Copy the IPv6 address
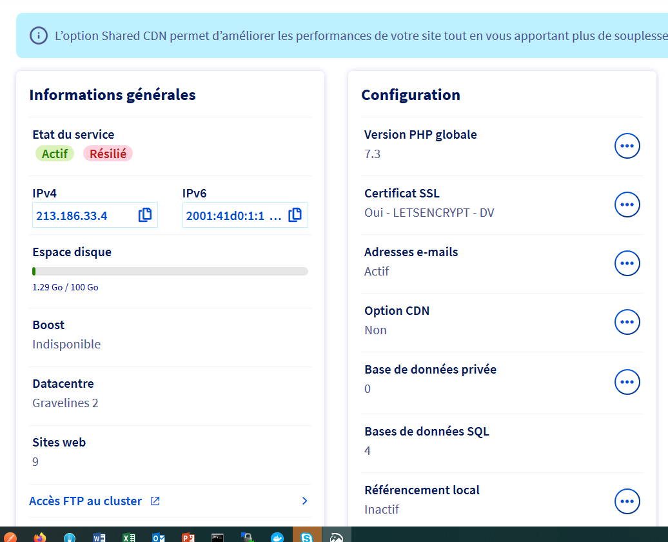This screenshot has width=668, height=542. (295, 216)
